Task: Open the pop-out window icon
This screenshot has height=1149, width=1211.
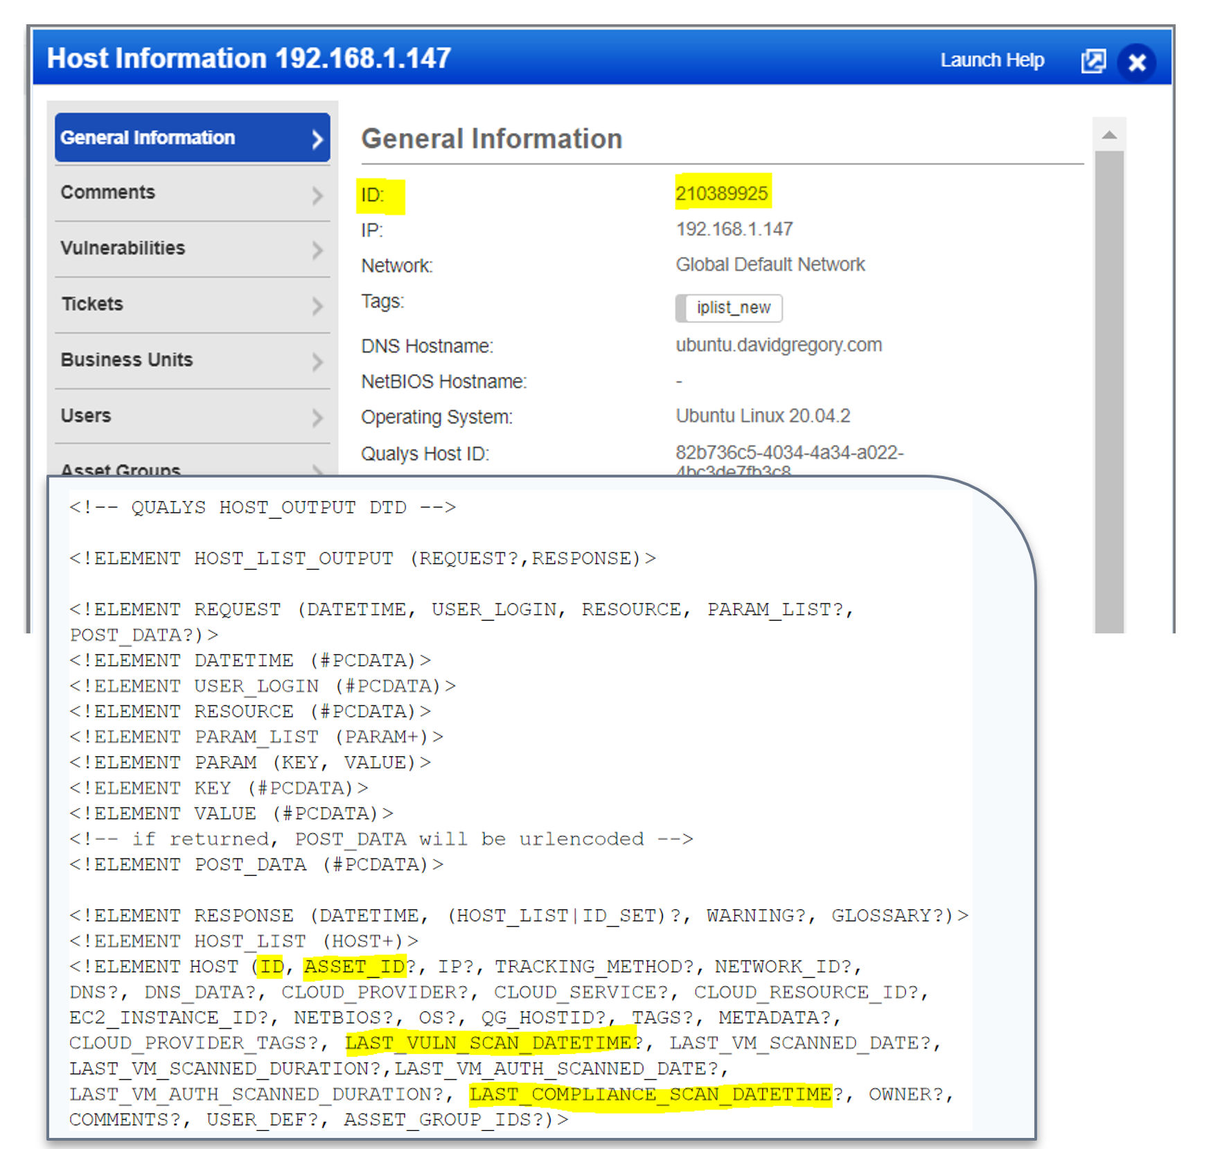Action: pos(1093,62)
